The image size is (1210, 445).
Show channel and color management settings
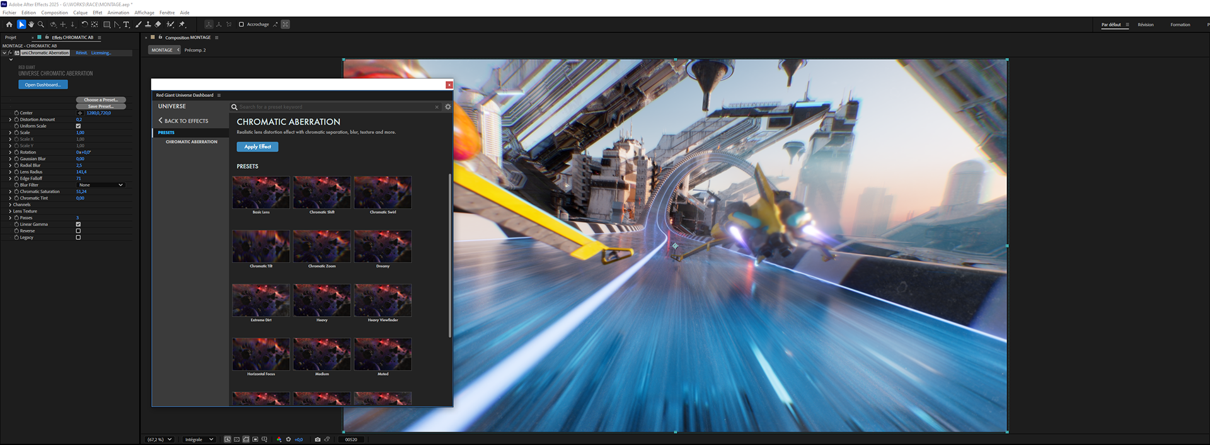point(279,439)
